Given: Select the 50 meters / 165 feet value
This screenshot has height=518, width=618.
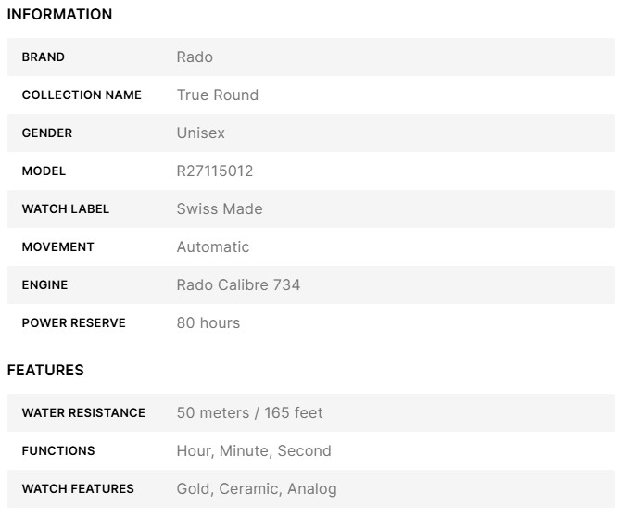Looking at the screenshot, I should coord(249,413).
